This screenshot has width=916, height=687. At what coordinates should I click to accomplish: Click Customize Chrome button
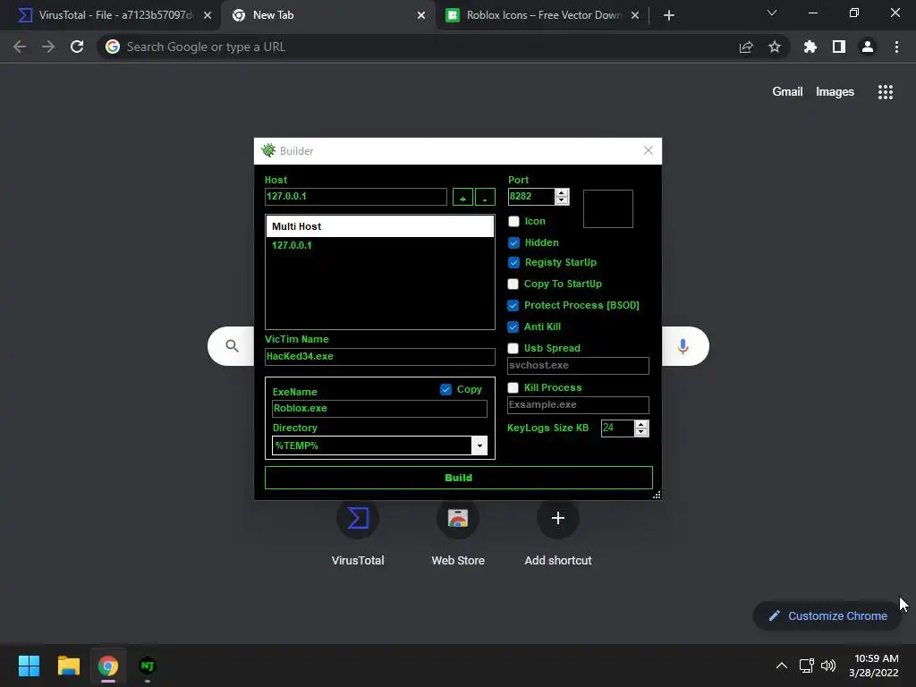coord(827,615)
